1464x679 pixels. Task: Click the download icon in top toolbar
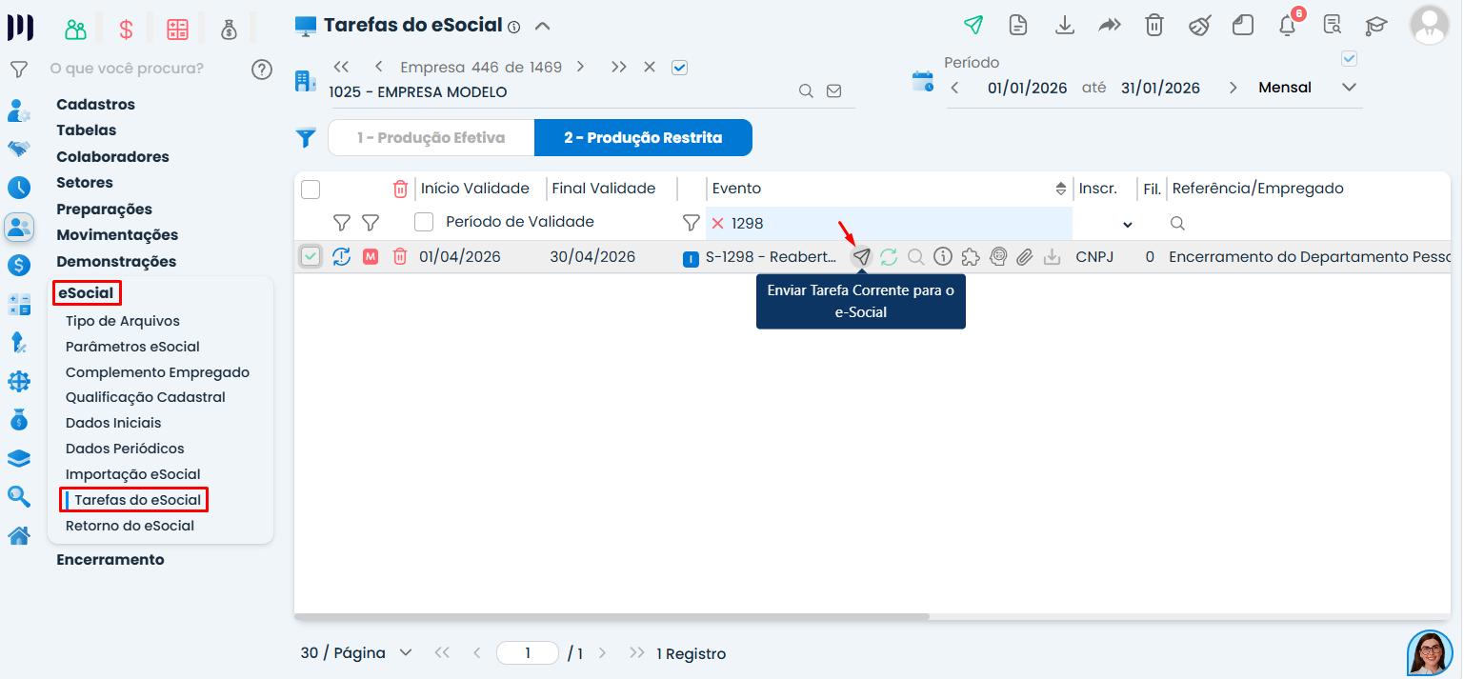click(x=1065, y=25)
